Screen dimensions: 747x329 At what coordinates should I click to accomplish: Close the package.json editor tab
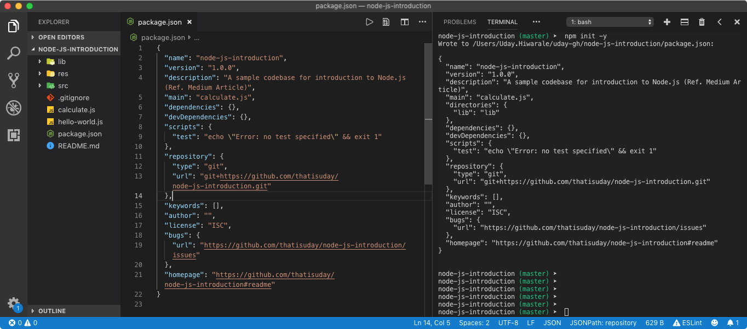(189, 22)
